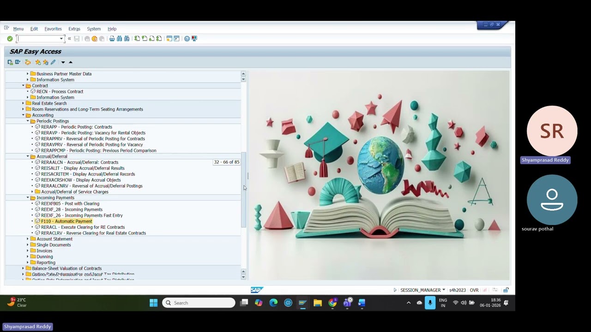Open Google Chrome from taskbar
591x332 pixels.
click(332, 303)
